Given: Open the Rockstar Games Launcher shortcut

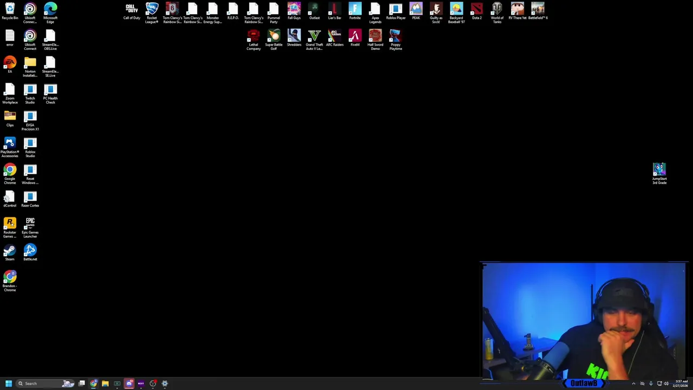Looking at the screenshot, I should point(10,228).
